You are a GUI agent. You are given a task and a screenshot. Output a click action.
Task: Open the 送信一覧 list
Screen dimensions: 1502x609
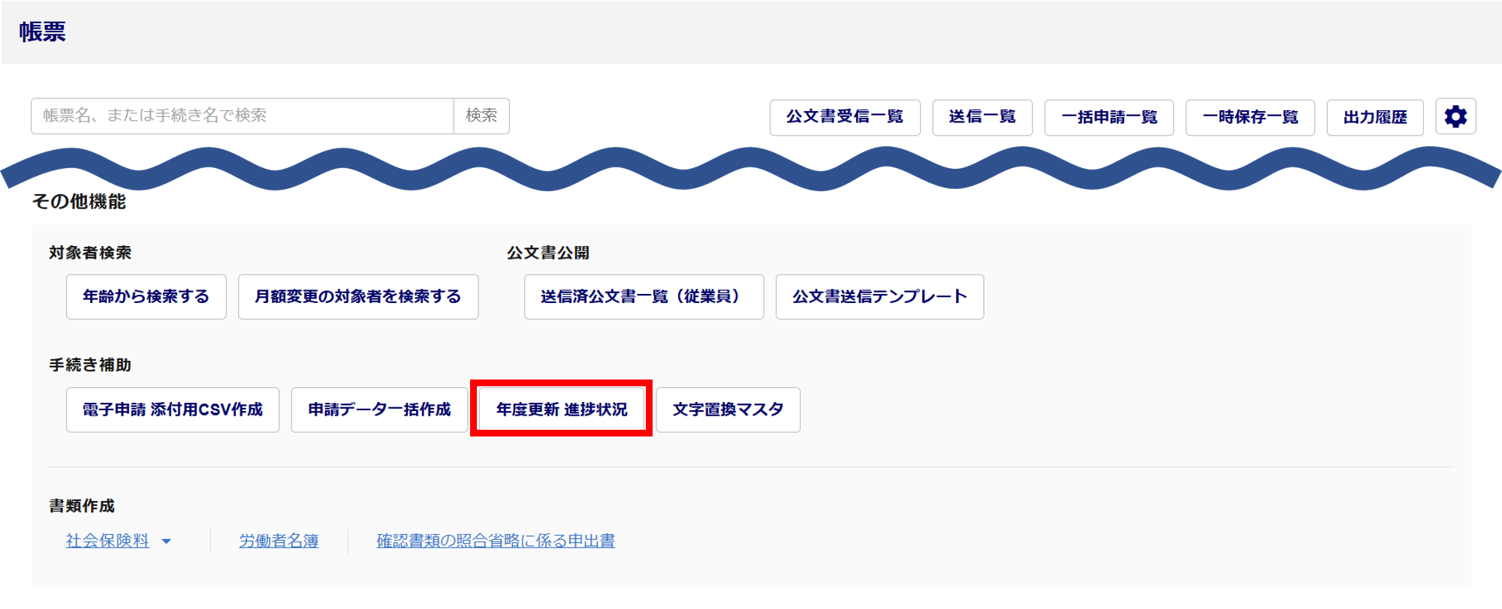click(x=982, y=117)
